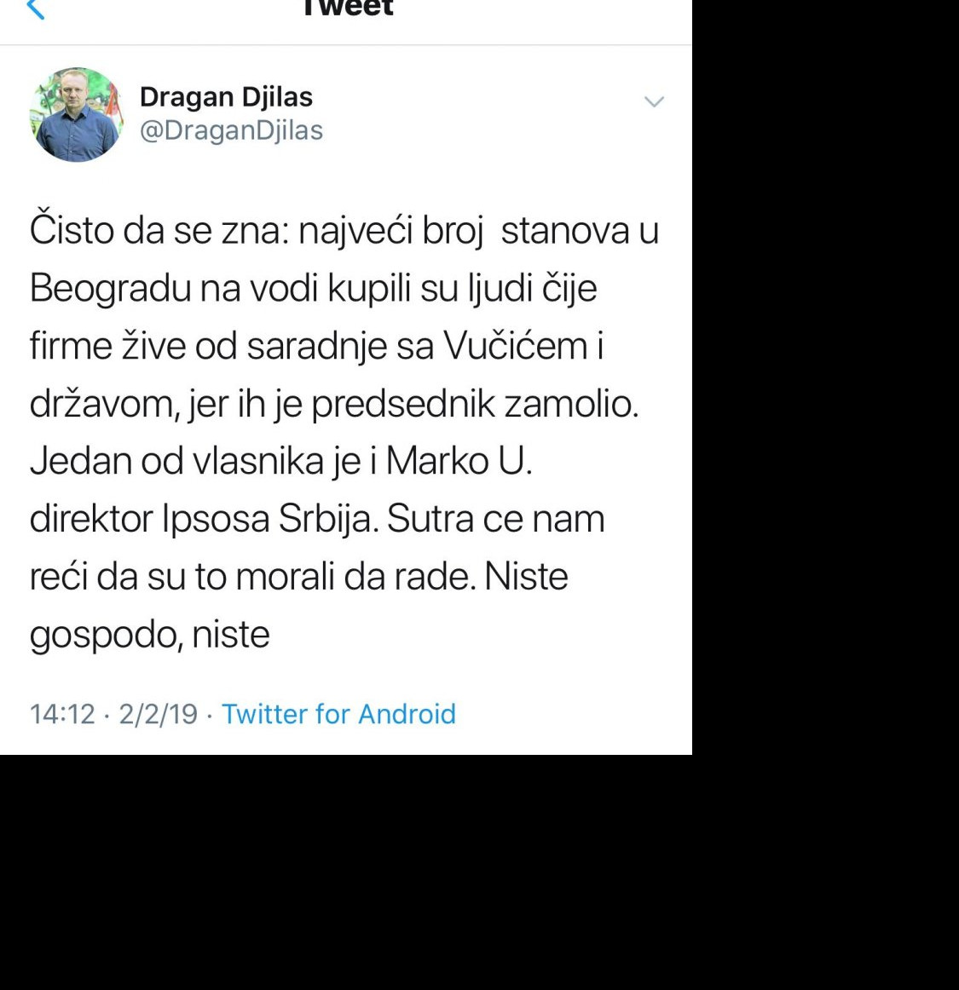Tap the Tweet header title

click(347, 9)
